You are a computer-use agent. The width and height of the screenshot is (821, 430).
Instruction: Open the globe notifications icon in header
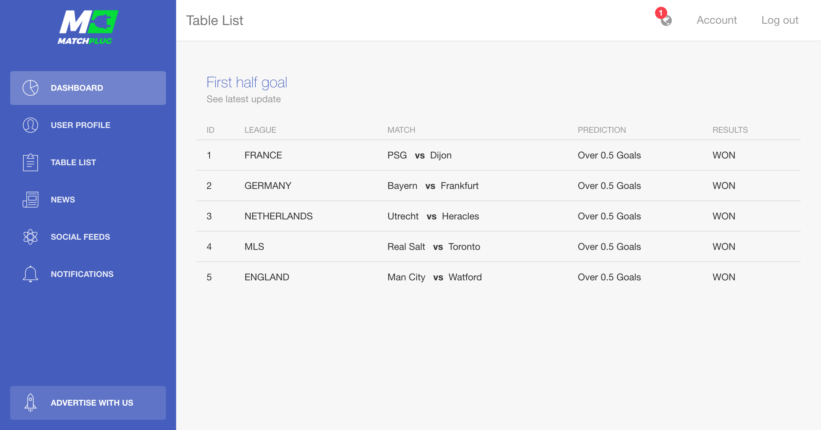(666, 21)
